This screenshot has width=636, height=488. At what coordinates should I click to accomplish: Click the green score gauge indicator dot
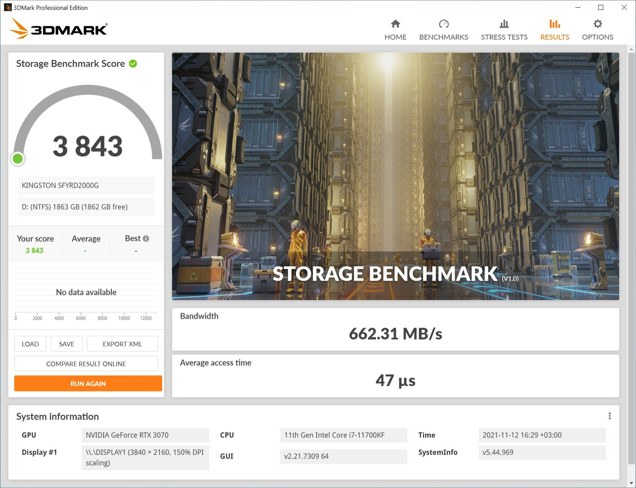[18, 159]
